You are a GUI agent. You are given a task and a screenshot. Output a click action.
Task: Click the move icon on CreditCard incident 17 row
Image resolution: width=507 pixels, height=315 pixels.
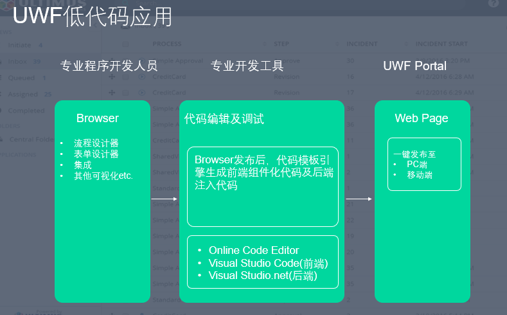point(112,93)
